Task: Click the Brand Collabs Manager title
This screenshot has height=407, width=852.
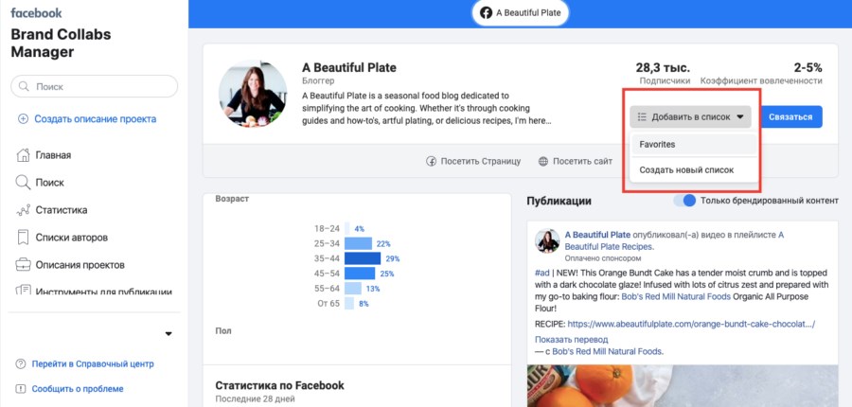Action: (61, 44)
